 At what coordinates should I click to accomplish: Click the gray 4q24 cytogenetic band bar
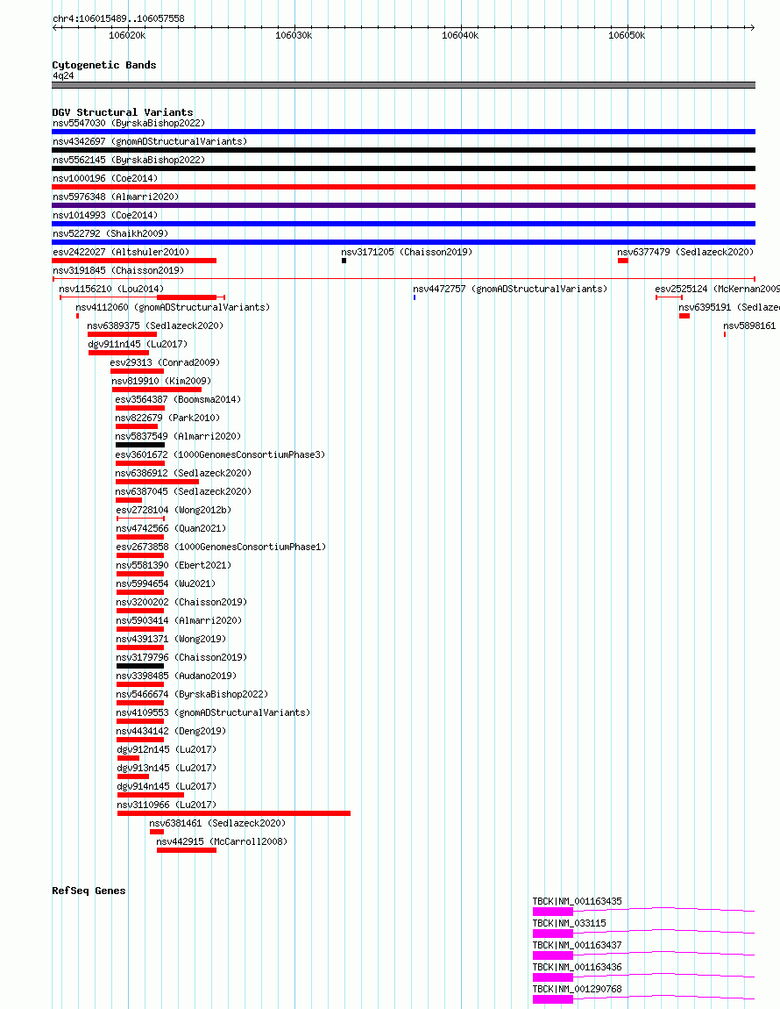click(x=403, y=85)
